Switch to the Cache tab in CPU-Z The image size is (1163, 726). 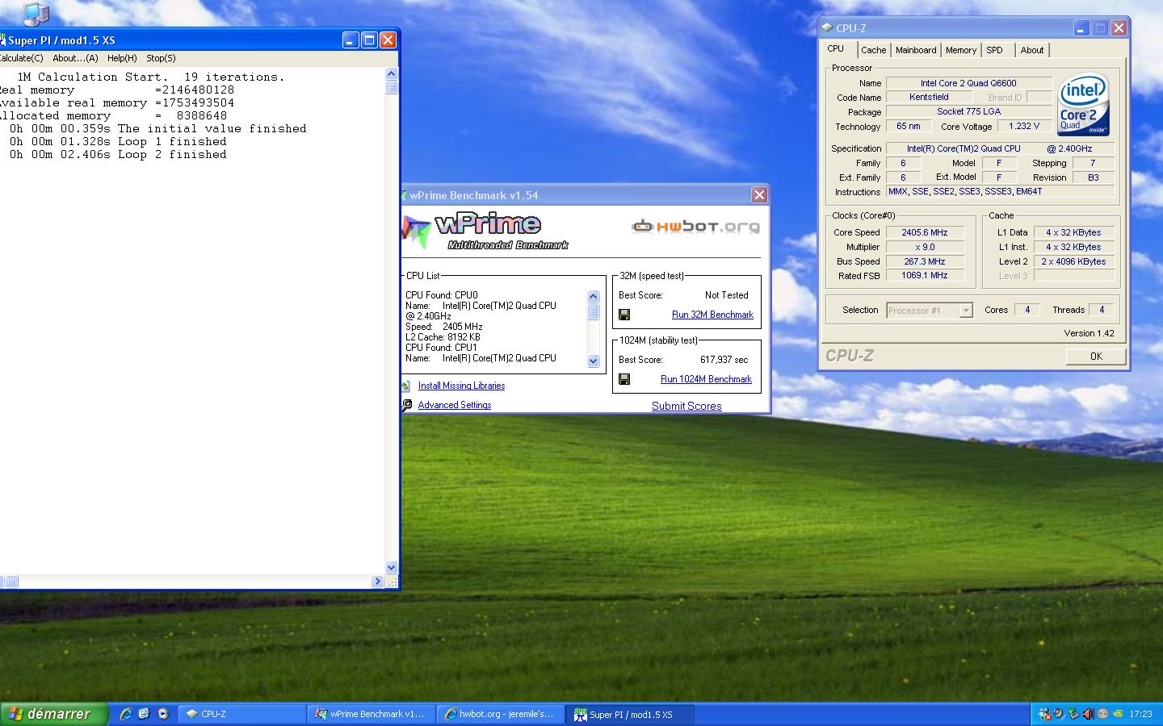click(873, 50)
